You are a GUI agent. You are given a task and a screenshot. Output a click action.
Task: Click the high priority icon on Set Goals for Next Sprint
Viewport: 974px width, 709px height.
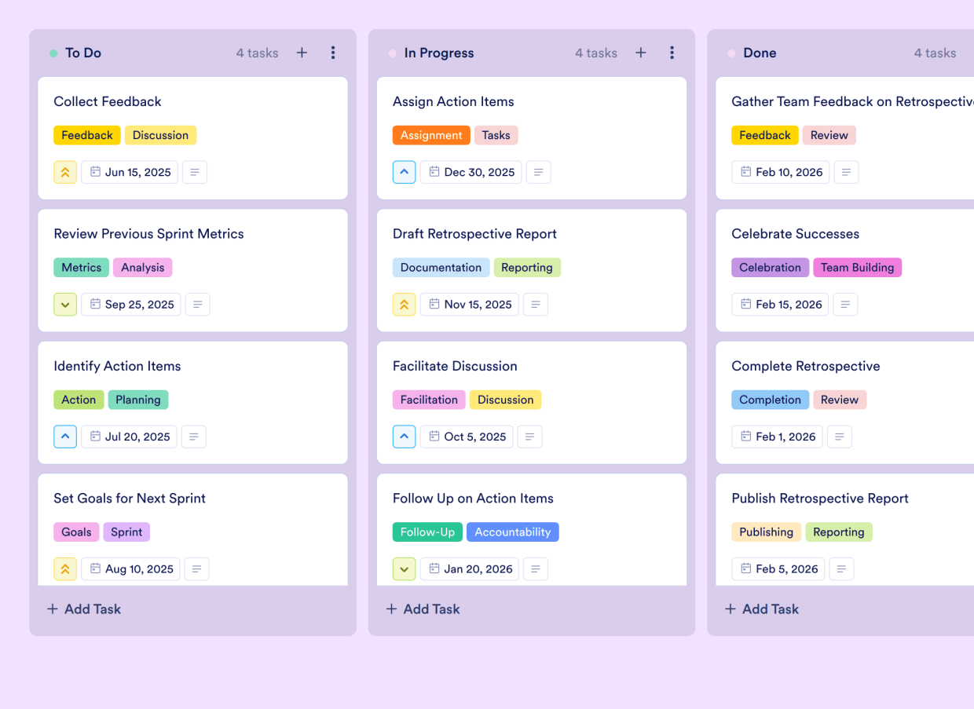point(65,568)
